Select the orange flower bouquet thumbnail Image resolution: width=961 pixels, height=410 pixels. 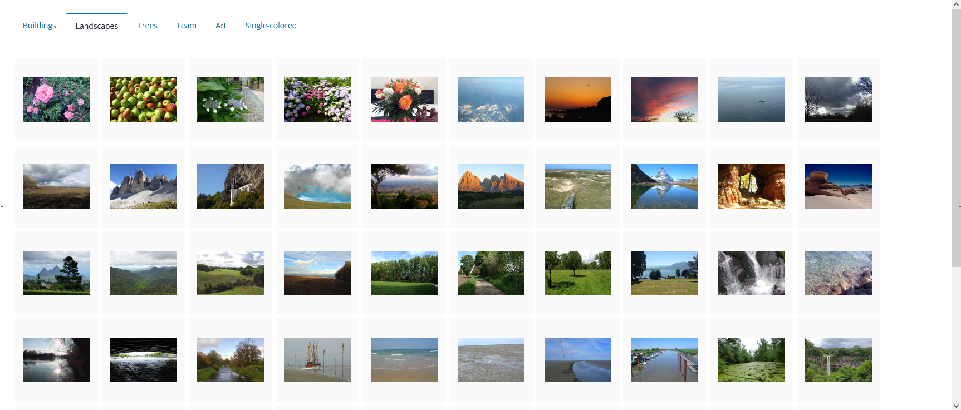click(404, 100)
